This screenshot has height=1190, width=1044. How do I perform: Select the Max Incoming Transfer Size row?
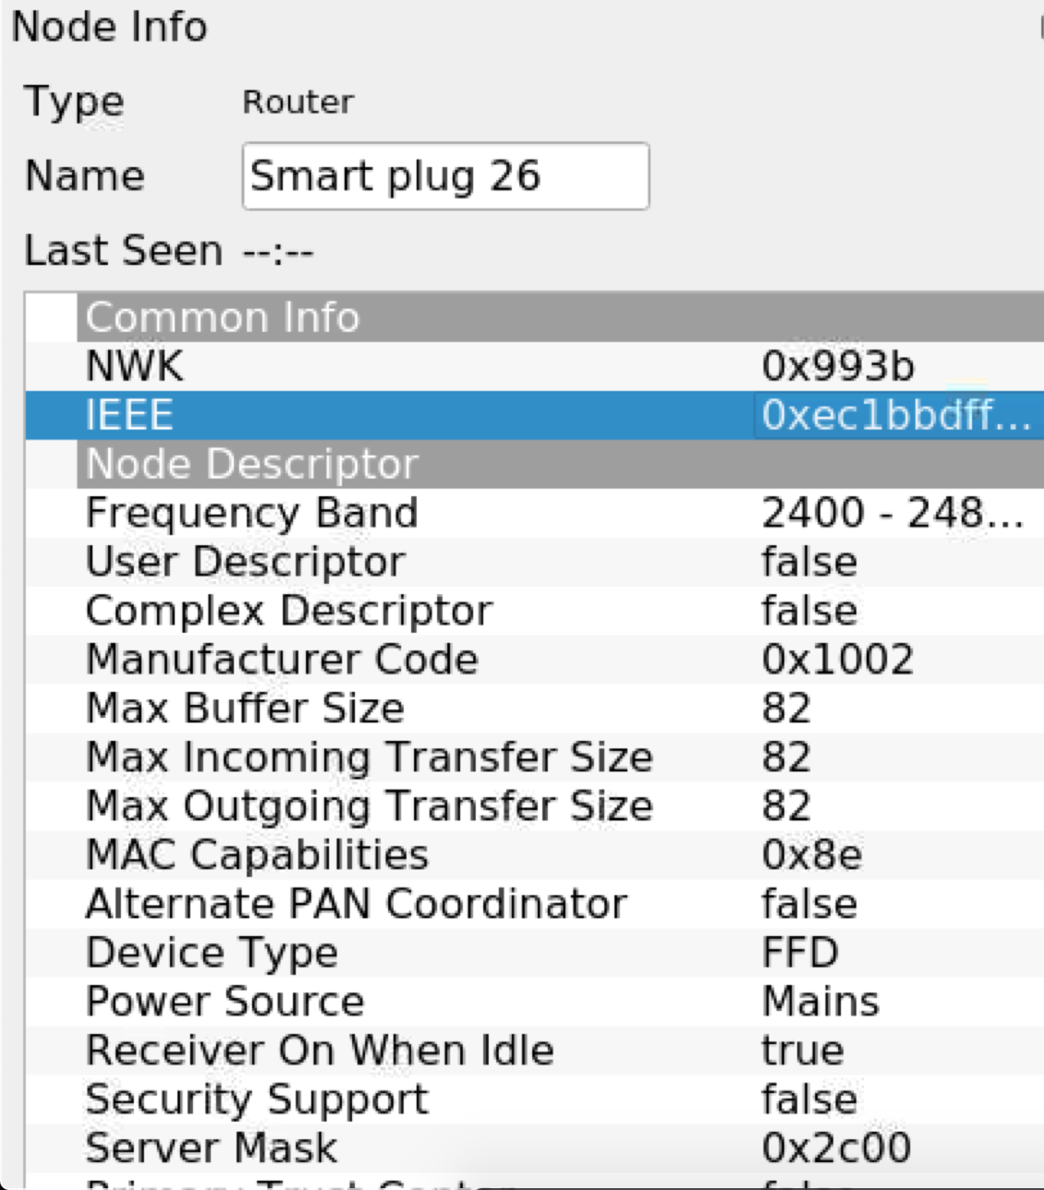point(370,757)
